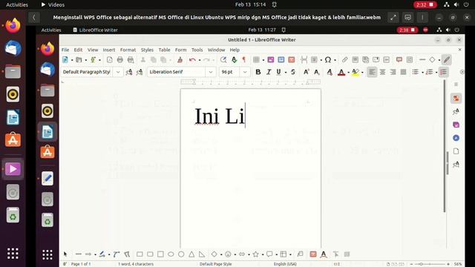Toggle the Align Left button
Viewport: 475px width, 267px height.
pyautogui.click(x=372, y=72)
